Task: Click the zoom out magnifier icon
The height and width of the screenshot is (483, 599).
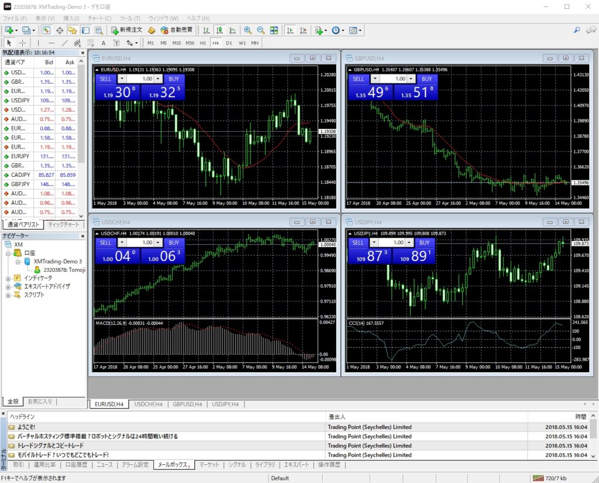Action: click(x=260, y=30)
